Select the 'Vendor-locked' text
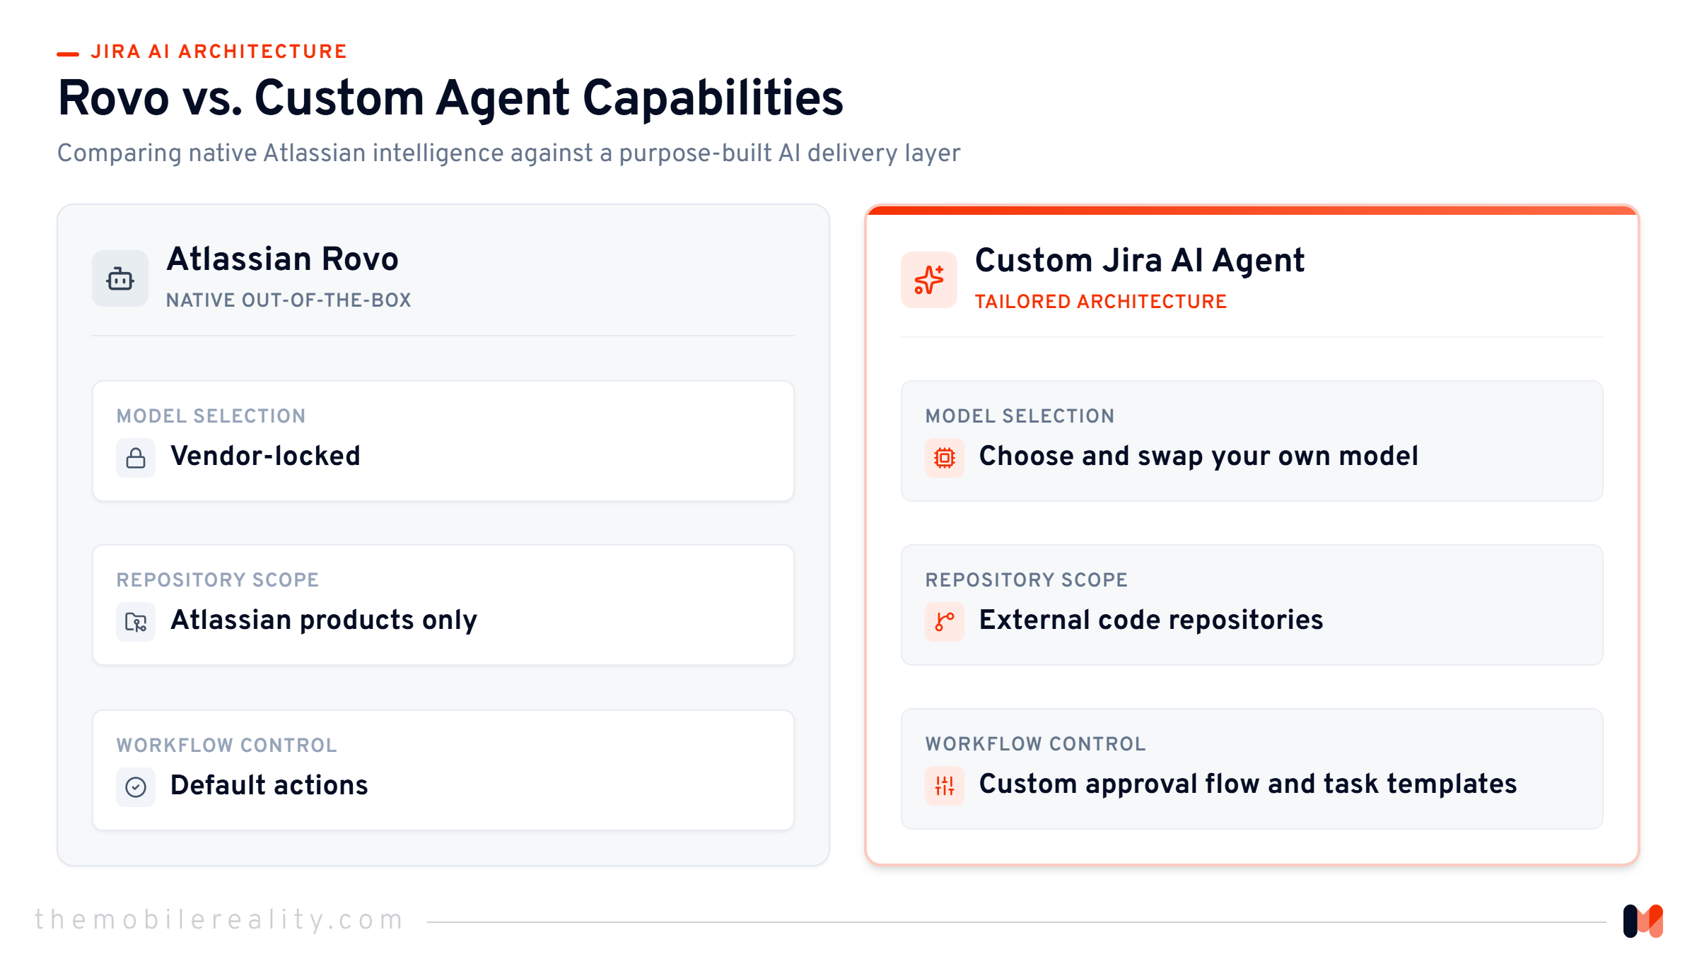1697x954 pixels. click(x=265, y=456)
